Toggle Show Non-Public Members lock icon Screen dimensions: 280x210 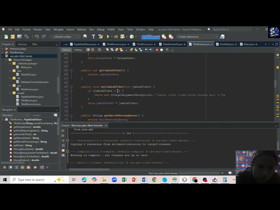[x=22, y=167]
